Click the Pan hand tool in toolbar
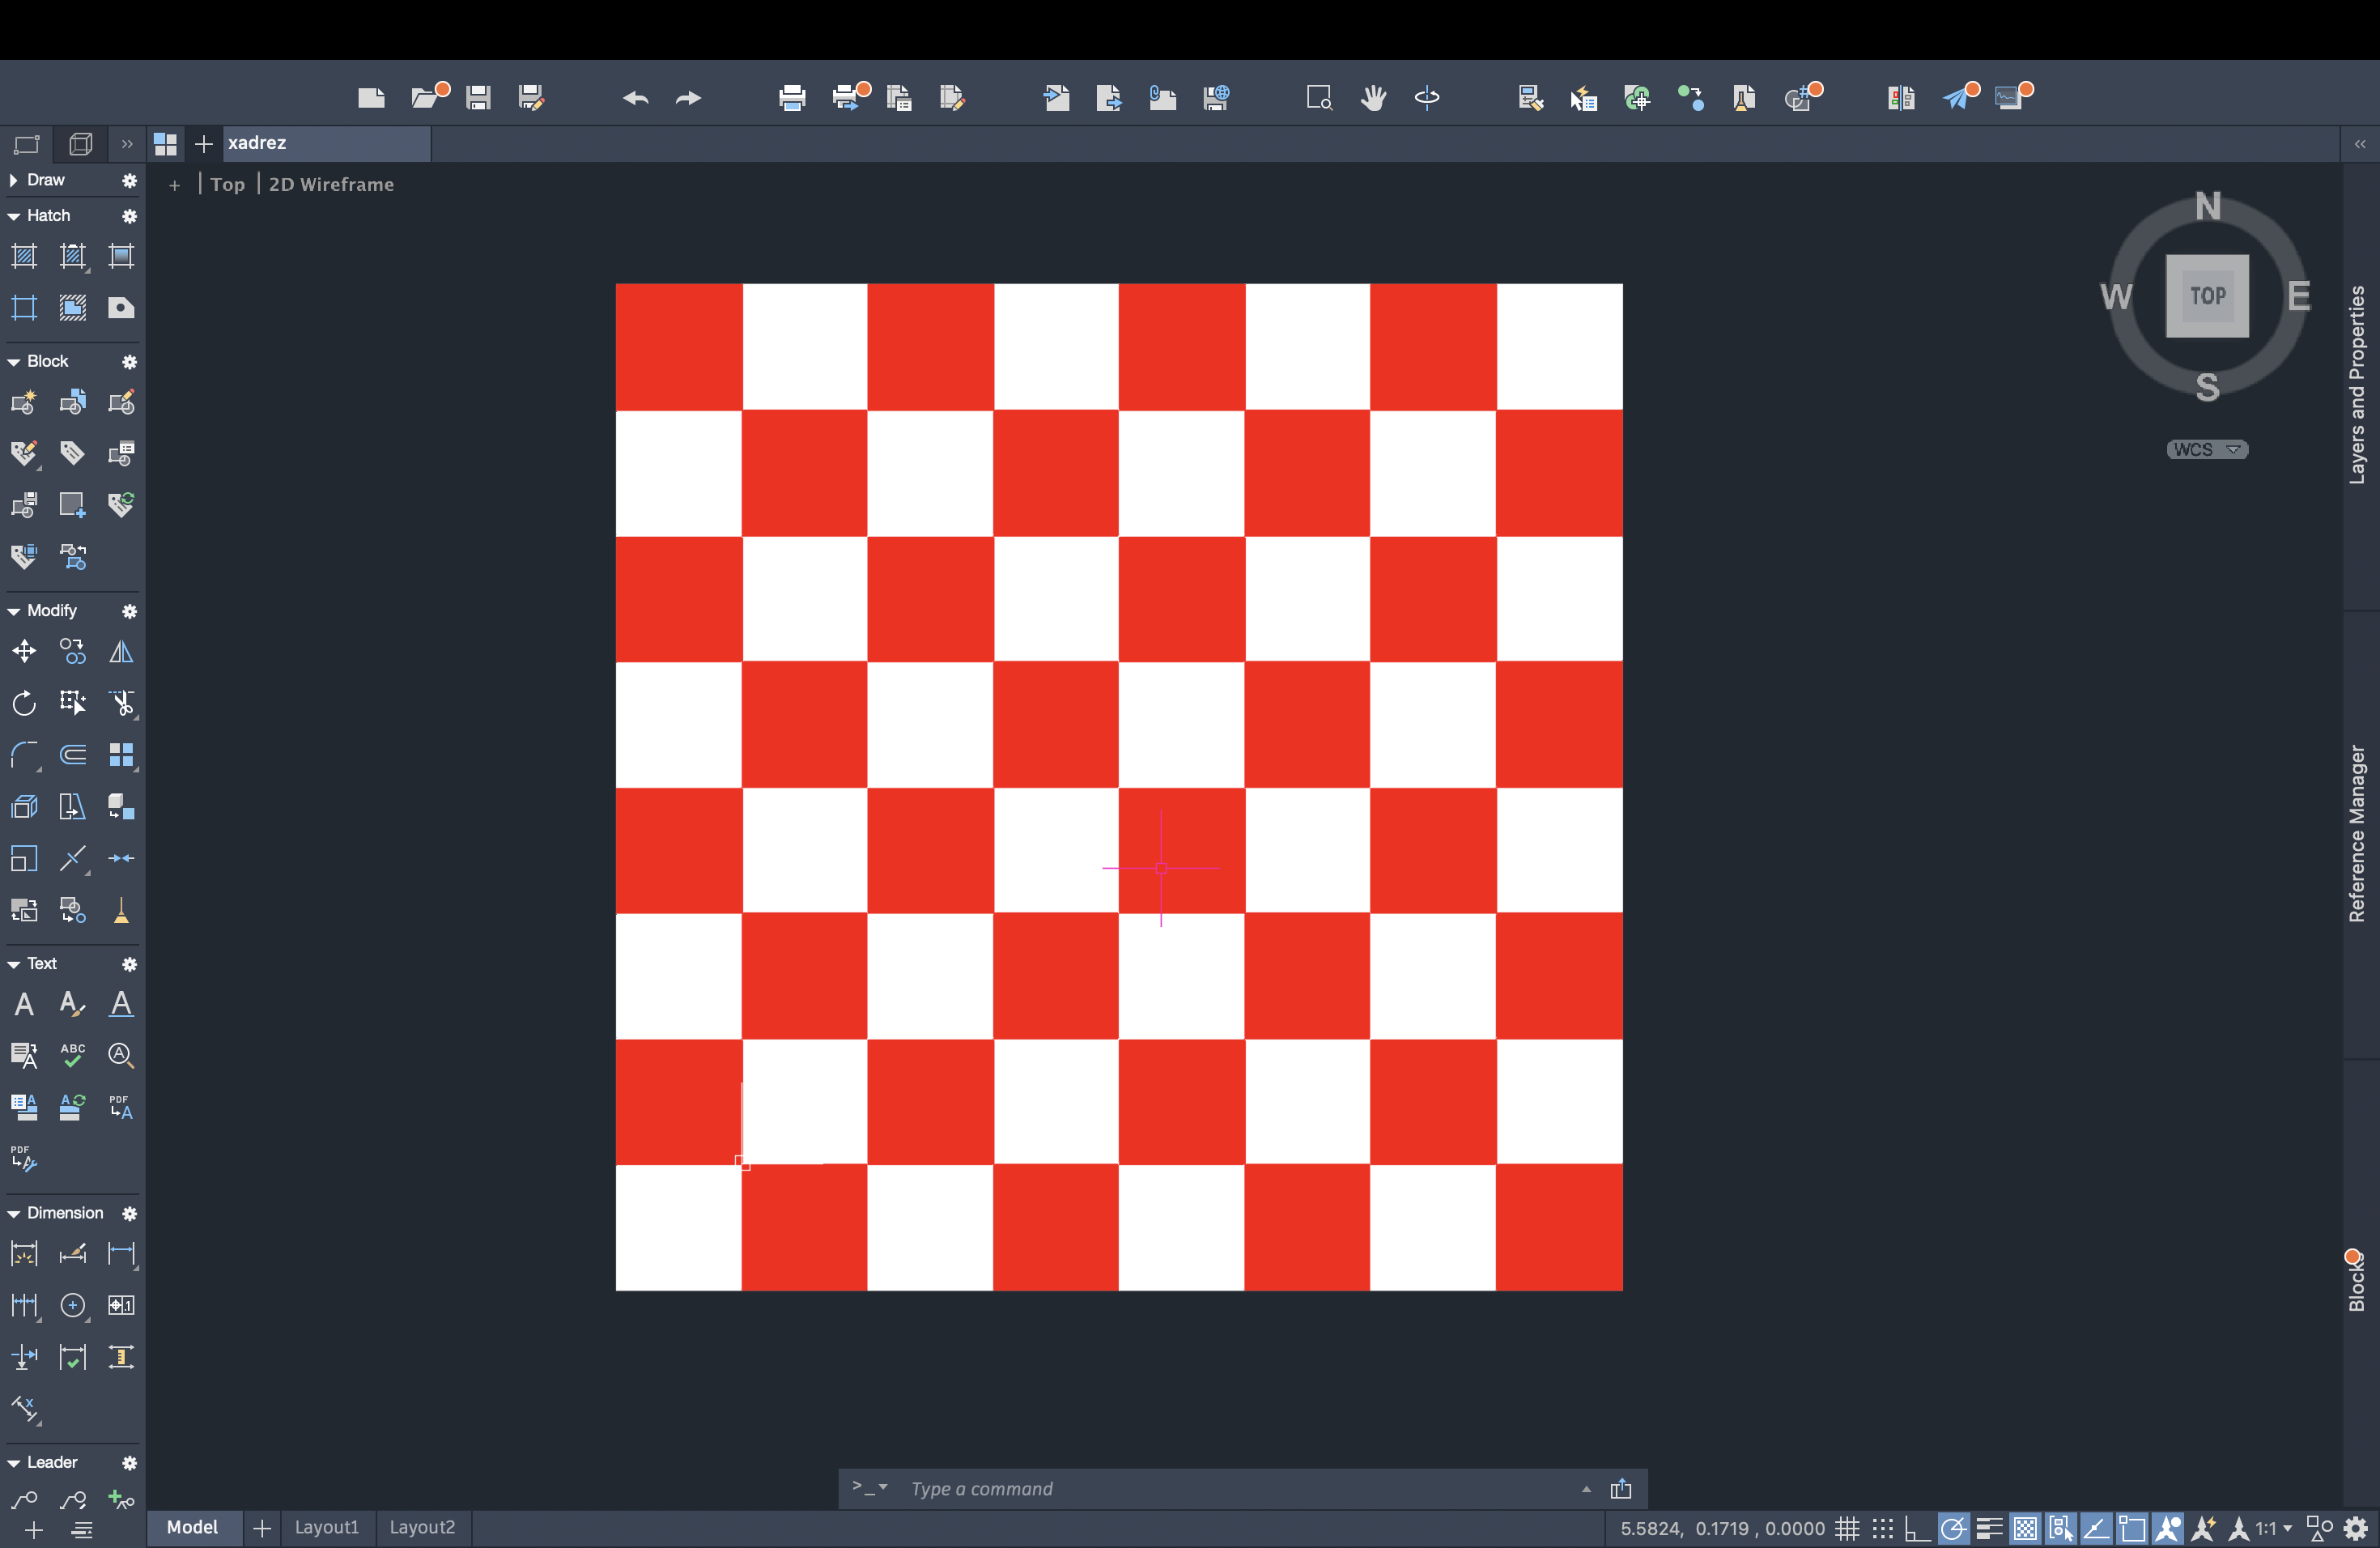Screen dimensions: 2380x1548 click(1373, 98)
